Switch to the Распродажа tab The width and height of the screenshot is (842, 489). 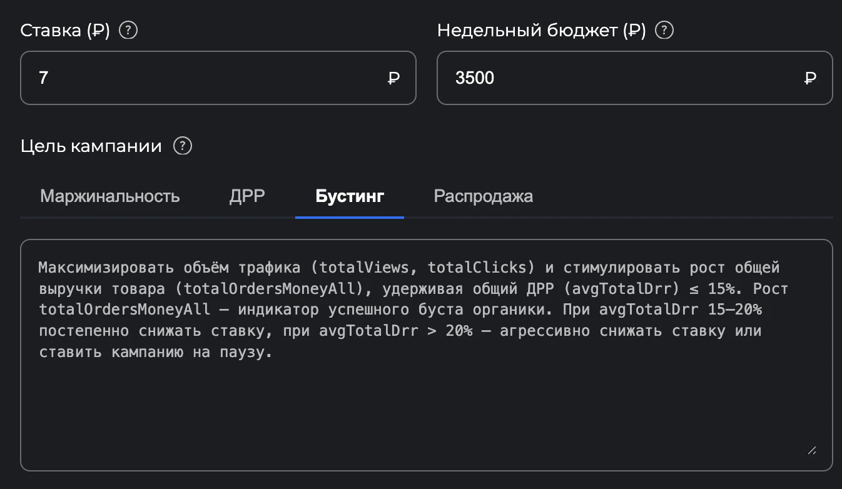(483, 196)
